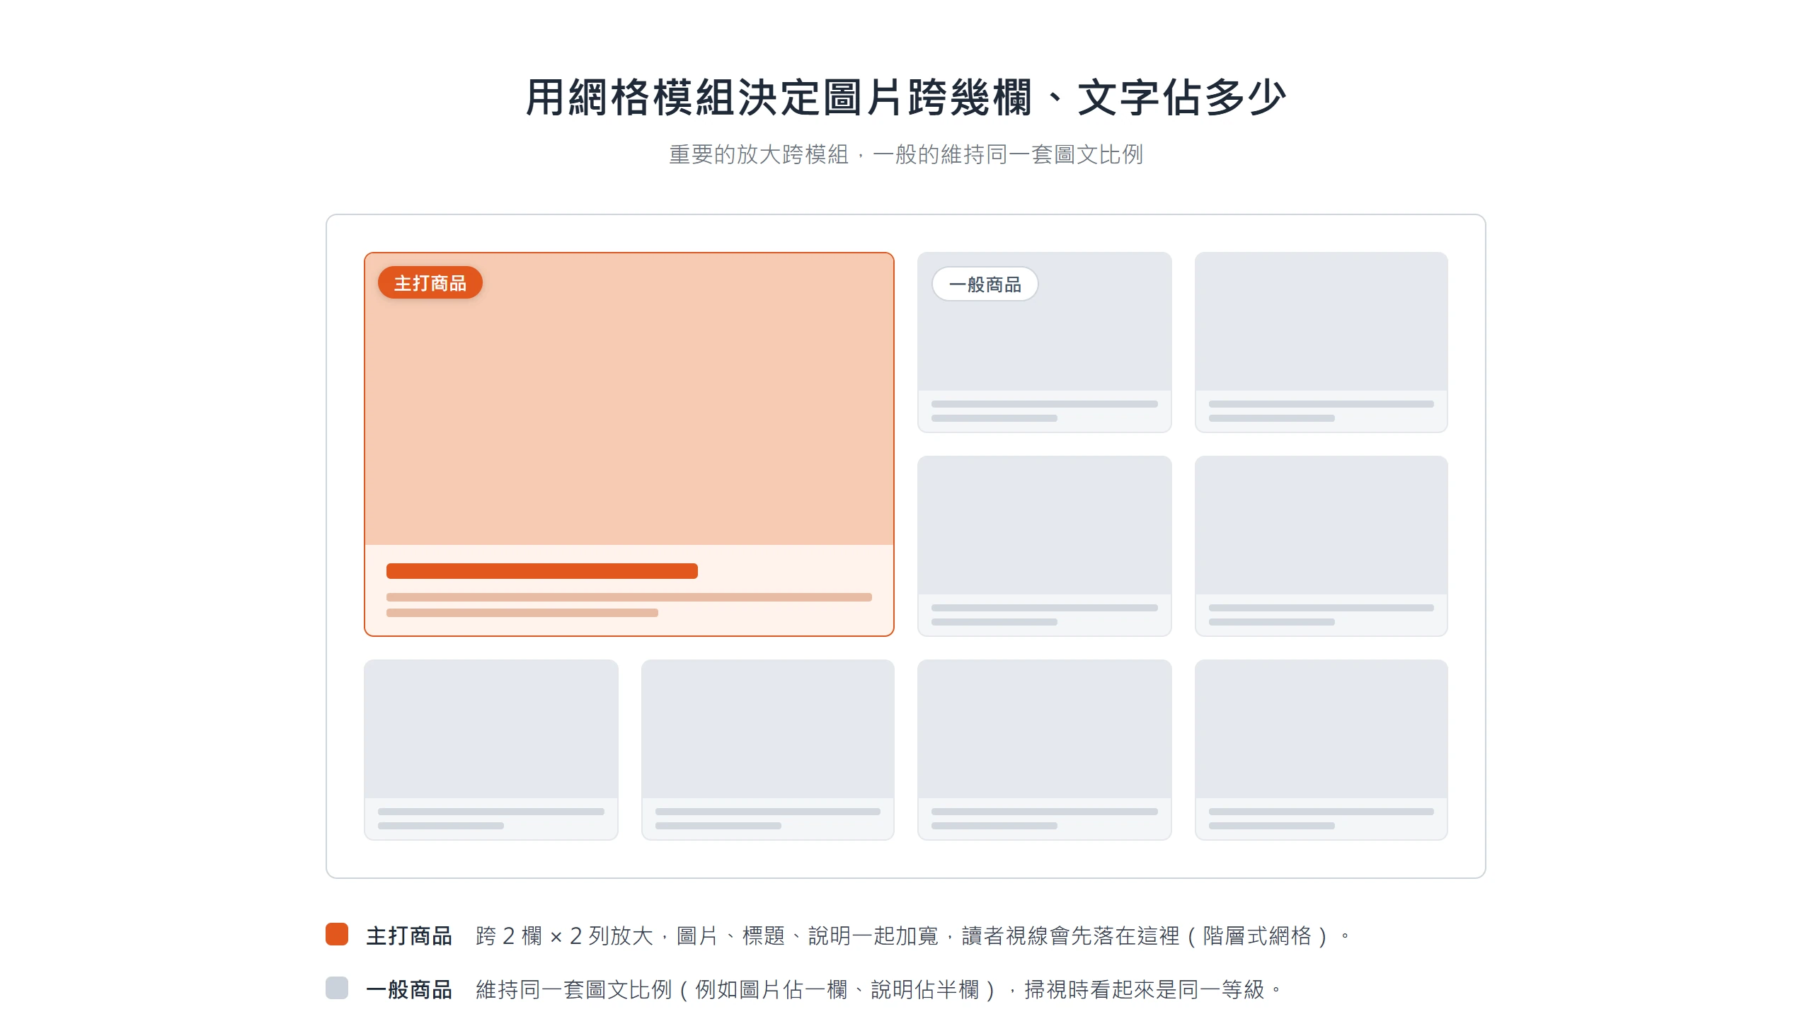Click the 主打商品 orange badge

pyautogui.click(x=430, y=283)
